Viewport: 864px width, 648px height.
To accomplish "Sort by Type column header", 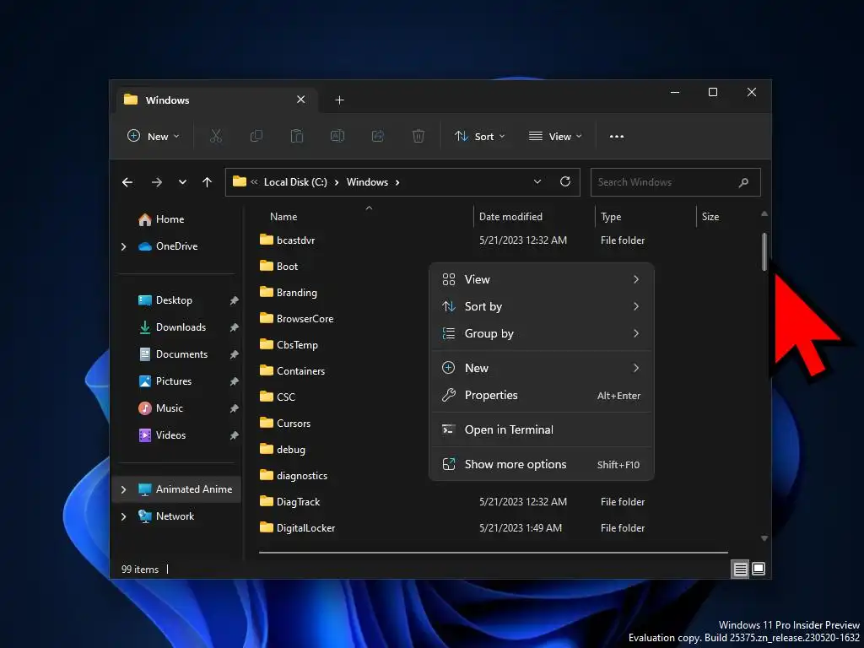I will 611,217.
